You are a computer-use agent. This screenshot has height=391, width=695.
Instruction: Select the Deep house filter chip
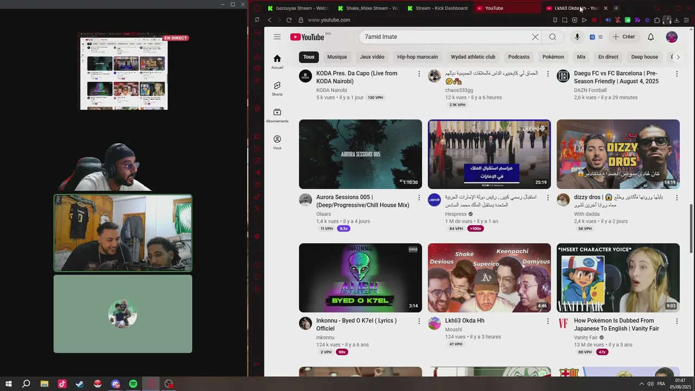(645, 57)
